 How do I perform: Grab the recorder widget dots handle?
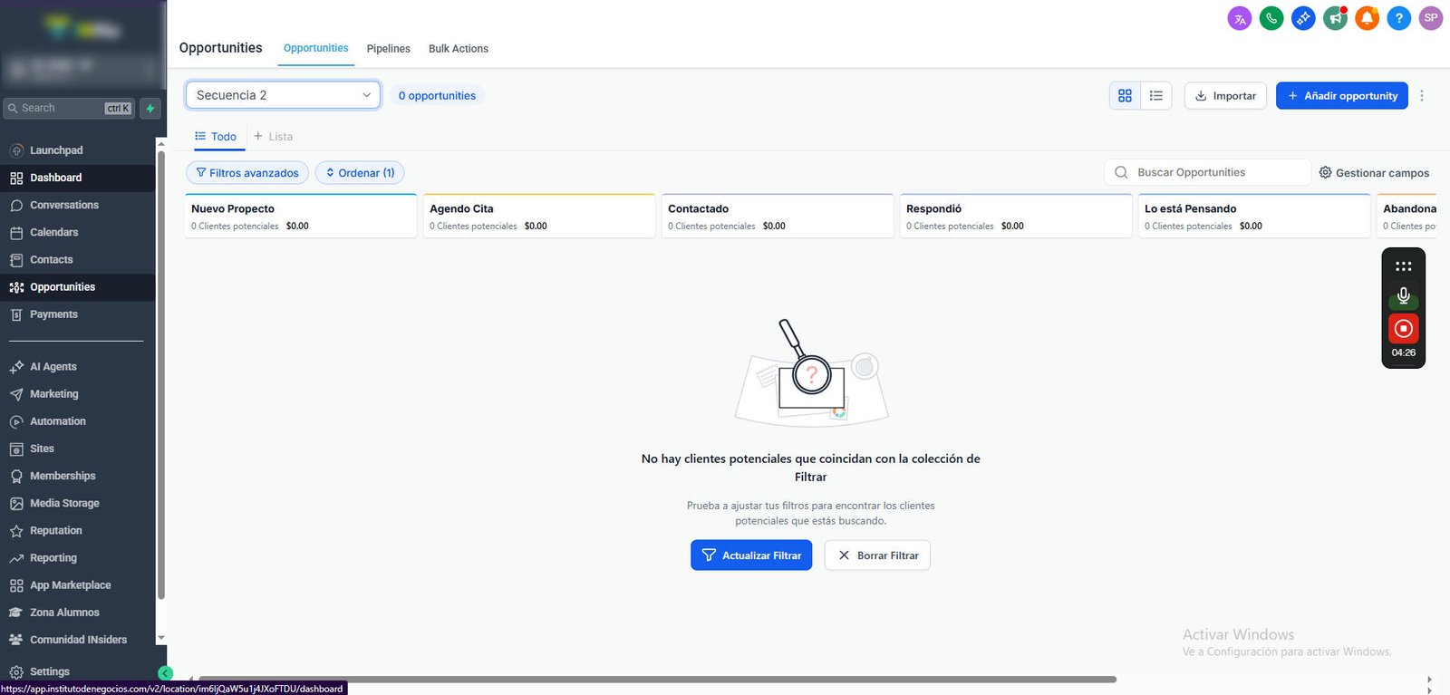[x=1403, y=266]
